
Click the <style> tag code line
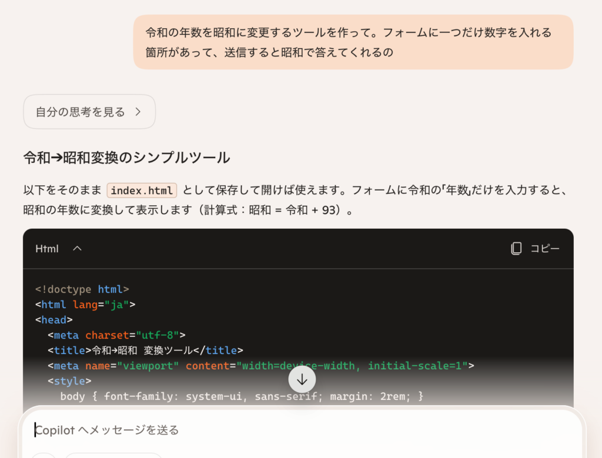coord(69,381)
